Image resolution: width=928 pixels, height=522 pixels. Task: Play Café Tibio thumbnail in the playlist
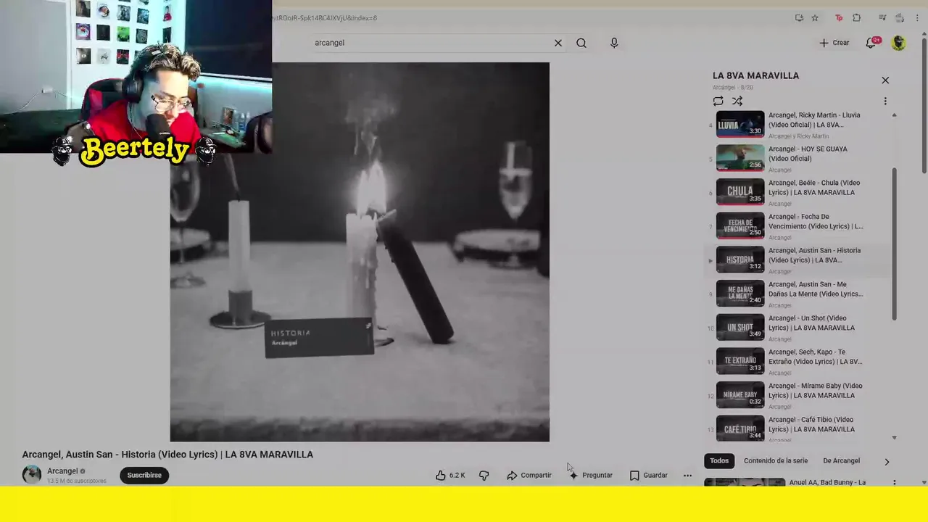(740, 428)
